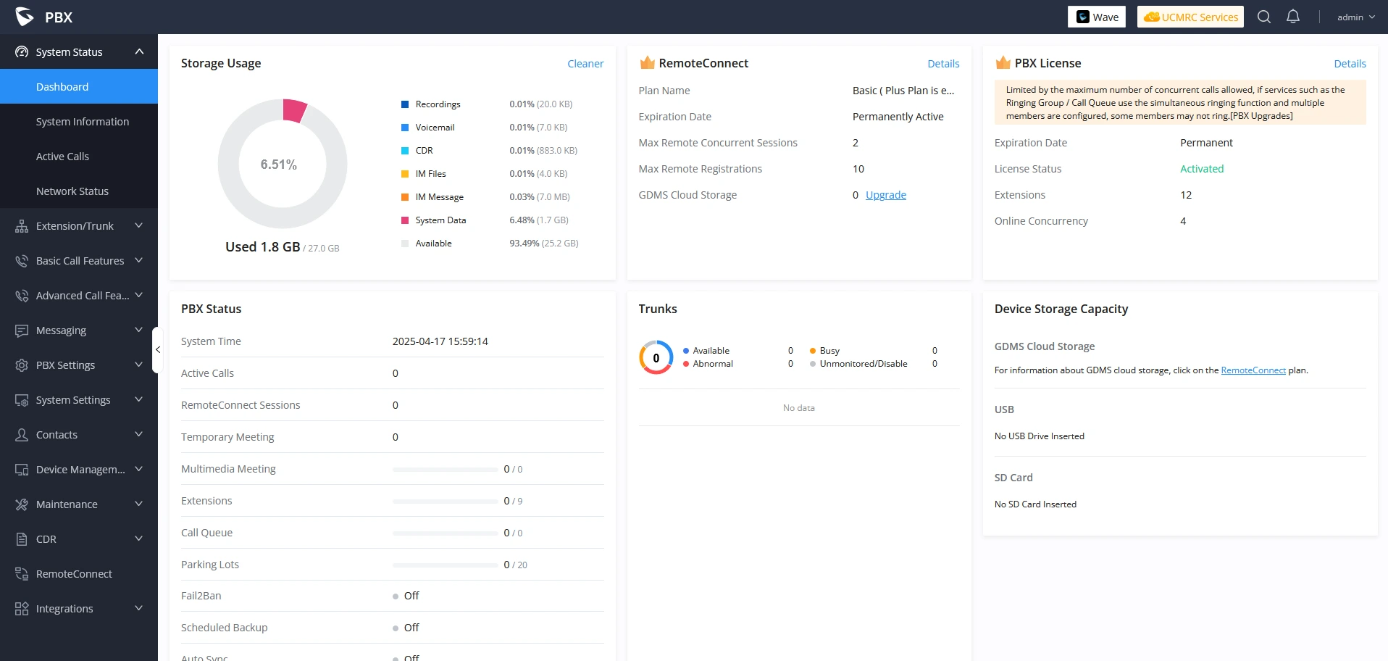
Task: Click Recordings legend color swatch
Action: pos(405,104)
